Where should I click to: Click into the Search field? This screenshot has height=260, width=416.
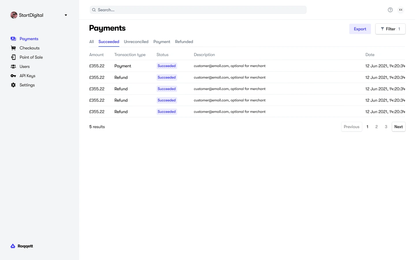point(198,10)
